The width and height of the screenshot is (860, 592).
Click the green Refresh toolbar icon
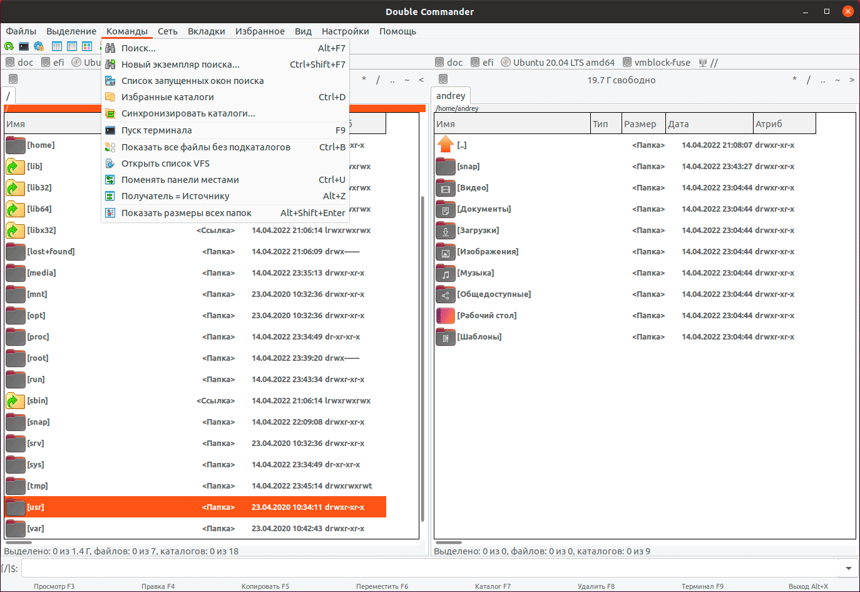pos(9,46)
